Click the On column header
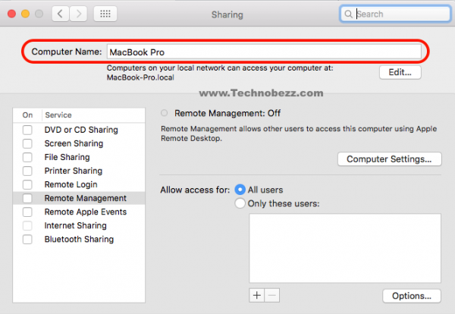This screenshot has width=455, height=314. [x=27, y=115]
